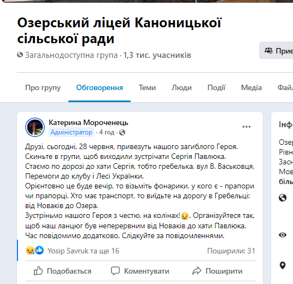293x284 pixels.
Task: Click the globe privacy icon beside 4 год
Action: [x=122, y=132]
